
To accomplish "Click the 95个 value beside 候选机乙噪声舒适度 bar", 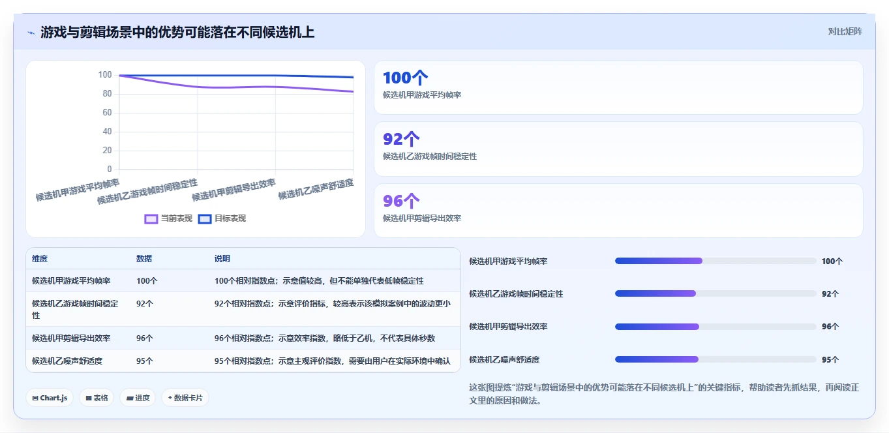I will pyautogui.click(x=830, y=359).
